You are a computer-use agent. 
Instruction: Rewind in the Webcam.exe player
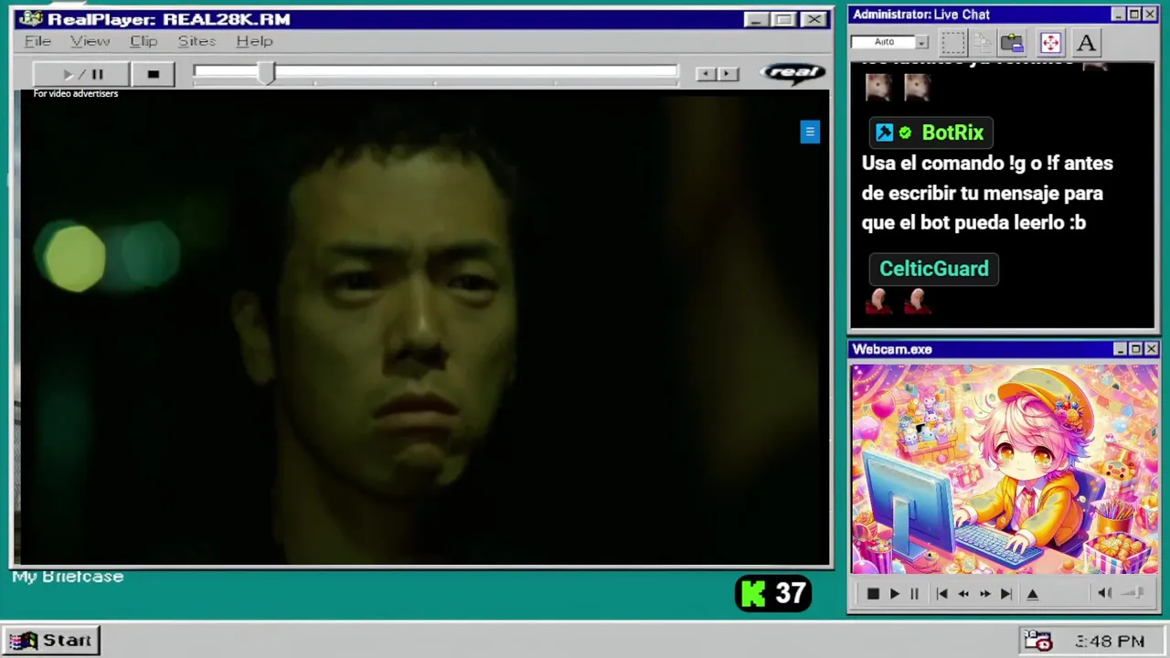pyautogui.click(x=963, y=594)
